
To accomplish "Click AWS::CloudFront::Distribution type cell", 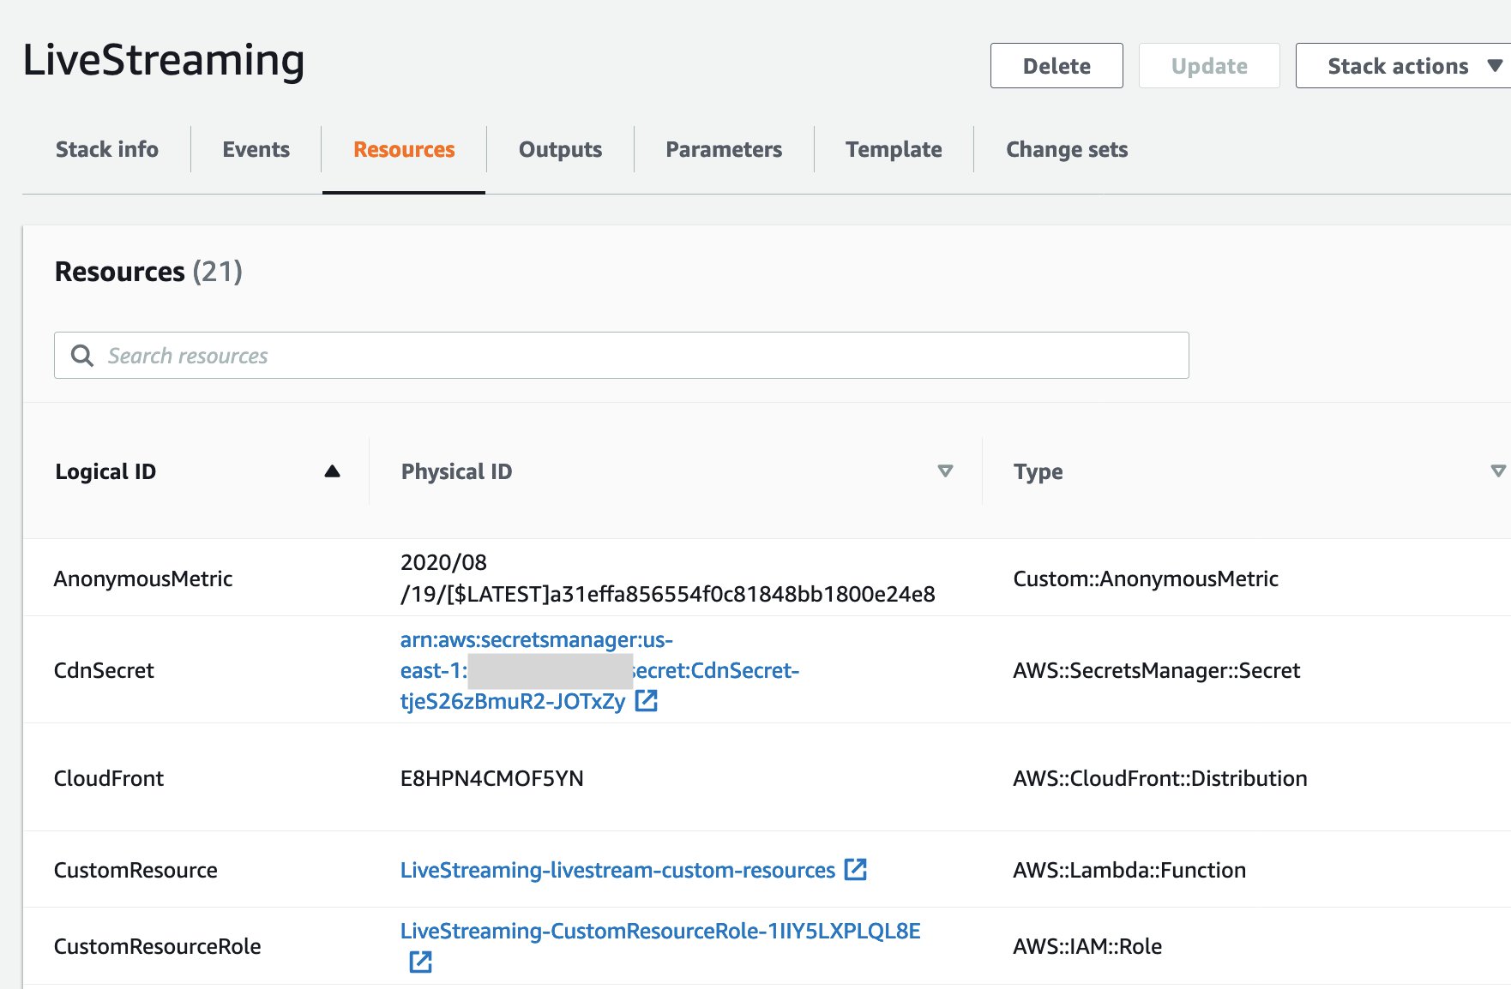I will point(1160,778).
